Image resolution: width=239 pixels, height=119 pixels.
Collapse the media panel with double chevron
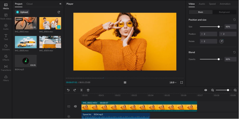(x=60, y=4)
